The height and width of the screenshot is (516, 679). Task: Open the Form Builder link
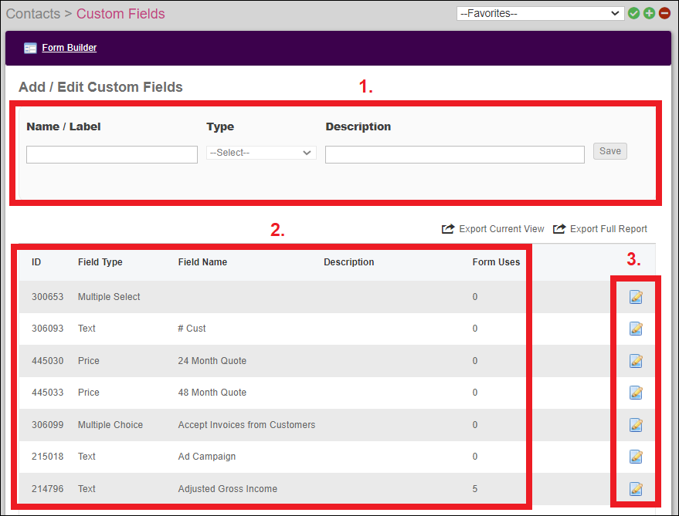click(x=70, y=48)
